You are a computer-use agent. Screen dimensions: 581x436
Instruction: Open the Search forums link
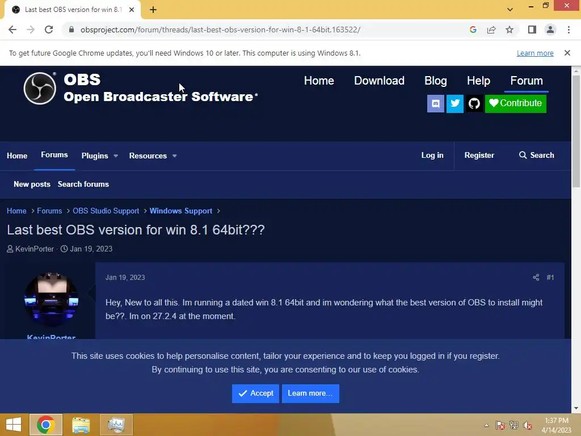(83, 185)
